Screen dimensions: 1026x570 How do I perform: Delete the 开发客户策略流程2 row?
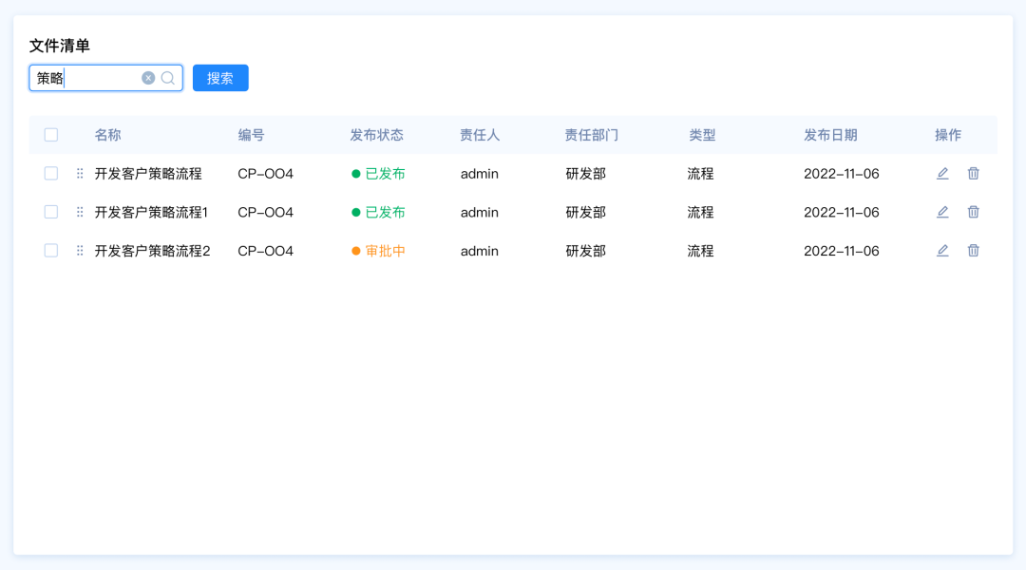click(974, 251)
